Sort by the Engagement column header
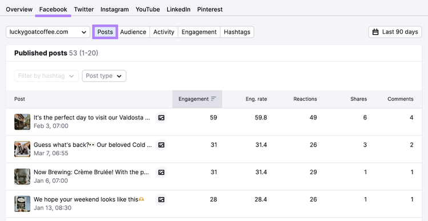The image size is (428, 221). tap(197, 99)
